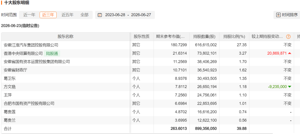Click red up arrow for 香港中央结算有限公司

click(289, 53)
